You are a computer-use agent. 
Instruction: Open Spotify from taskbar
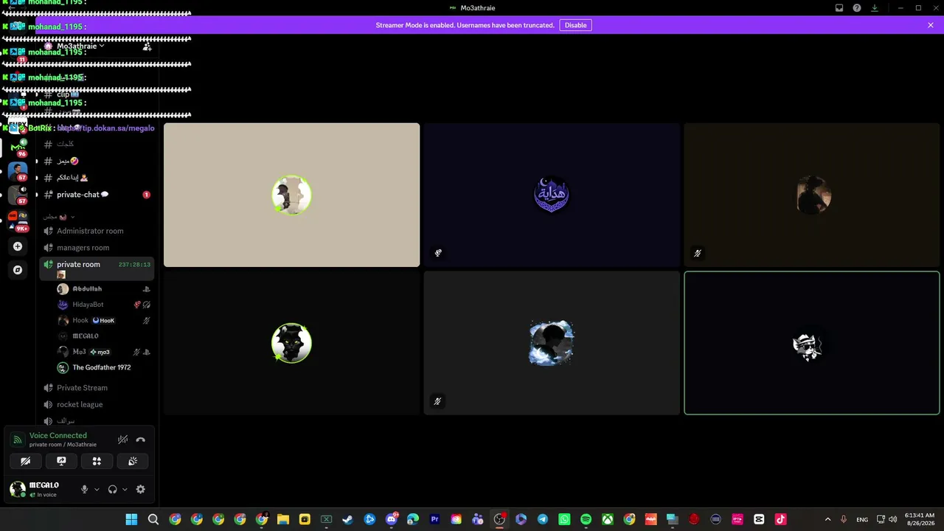pyautogui.click(x=586, y=519)
